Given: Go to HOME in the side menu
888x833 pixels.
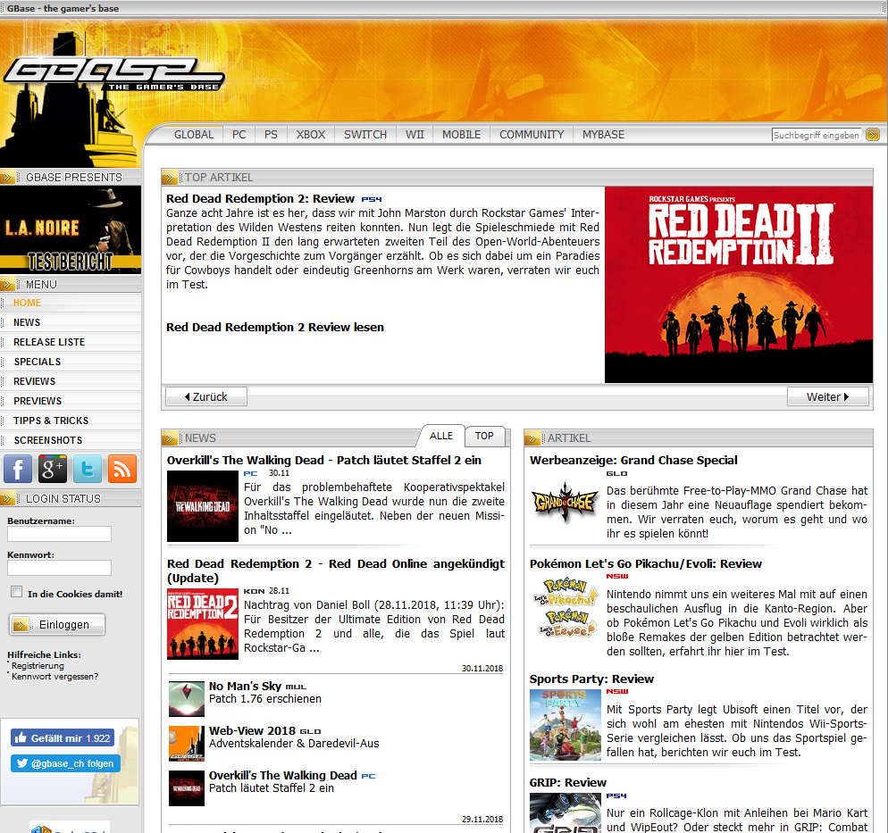Looking at the screenshot, I should click(x=71, y=303).
